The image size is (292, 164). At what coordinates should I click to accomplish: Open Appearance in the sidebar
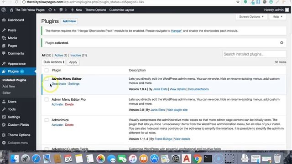click(x=16, y=64)
